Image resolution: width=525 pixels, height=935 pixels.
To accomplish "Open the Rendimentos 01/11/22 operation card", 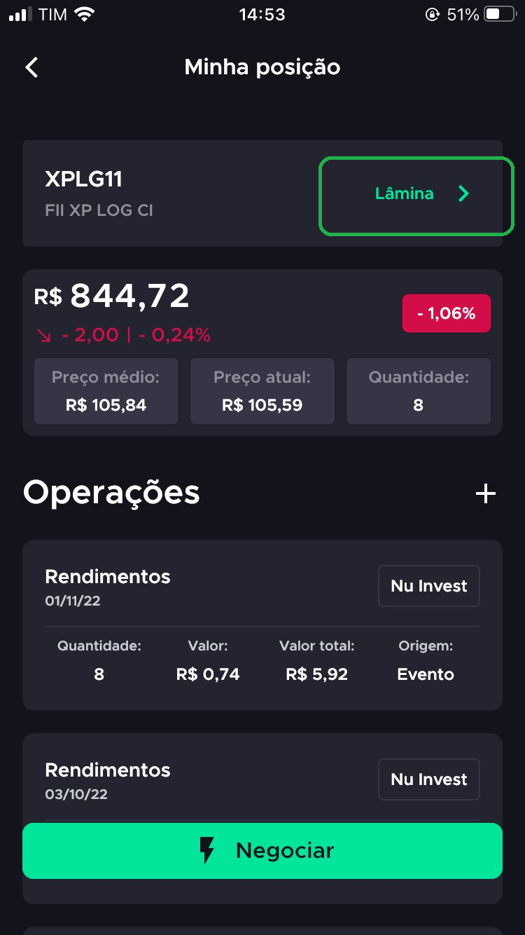I will (x=262, y=625).
